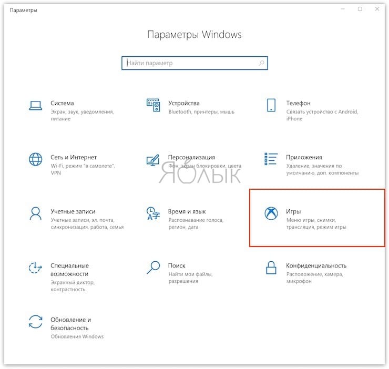389x369 pixels.
Task: Click the text Обновления Windows
Action: [x=77, y=336]
